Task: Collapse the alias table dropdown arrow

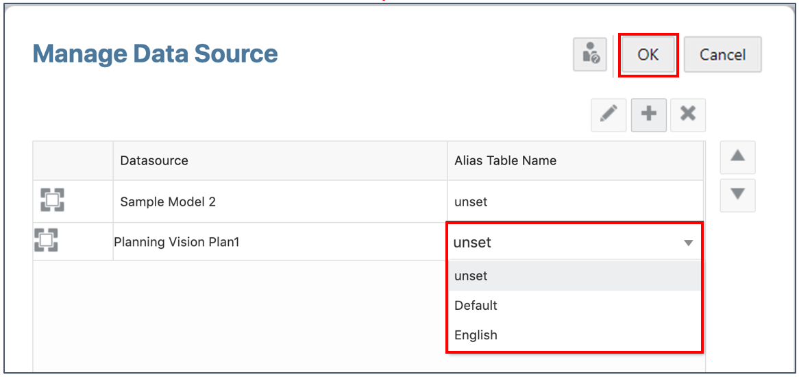Action: 688,243
